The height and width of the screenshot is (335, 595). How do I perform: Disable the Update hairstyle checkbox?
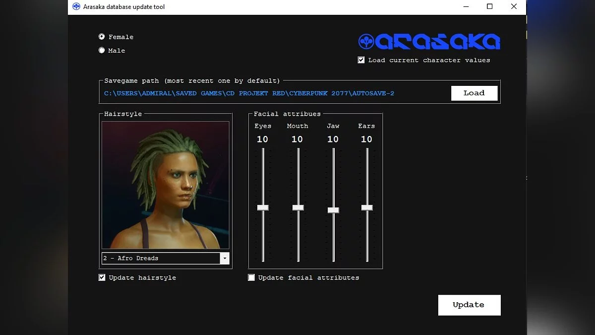pos(102,277)
